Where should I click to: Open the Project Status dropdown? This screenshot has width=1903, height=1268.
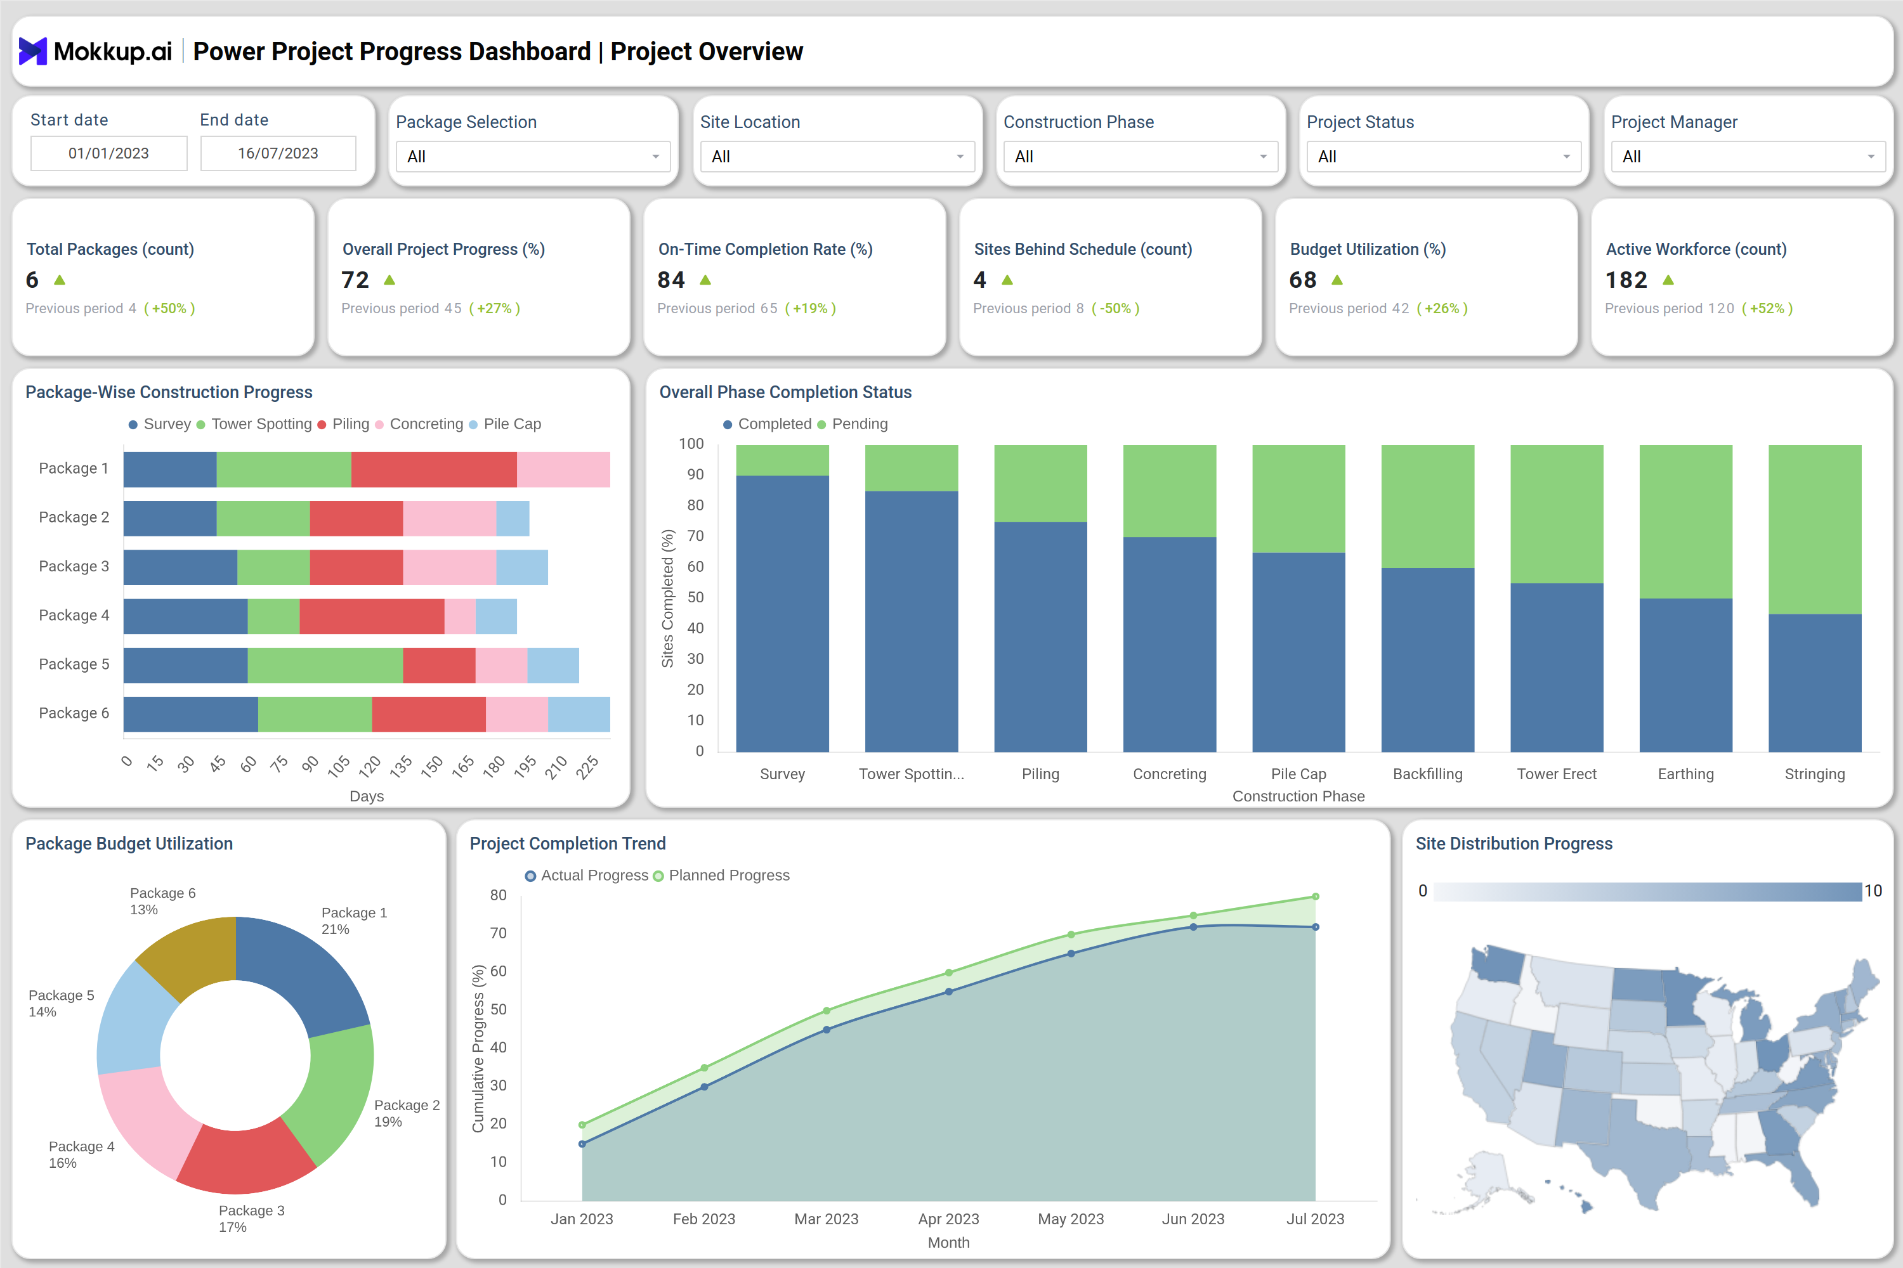pos(1444,156)
